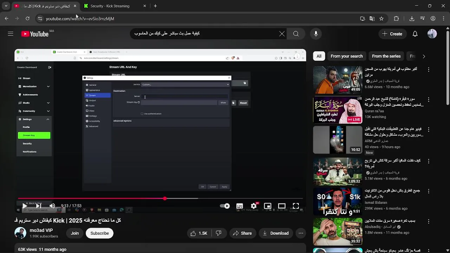This screenshot has width=450, height=253.
Task: Open options for 1:09:32 mafia video
Action: click(x=428, y=161)
